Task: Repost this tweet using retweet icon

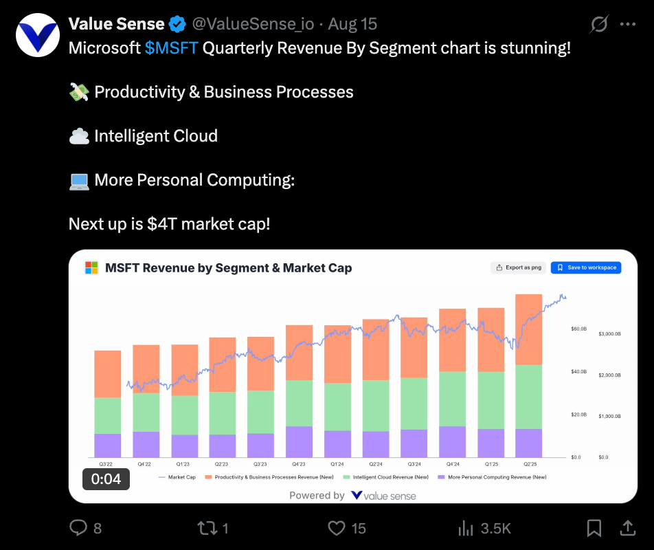Action: pos(207,528)
